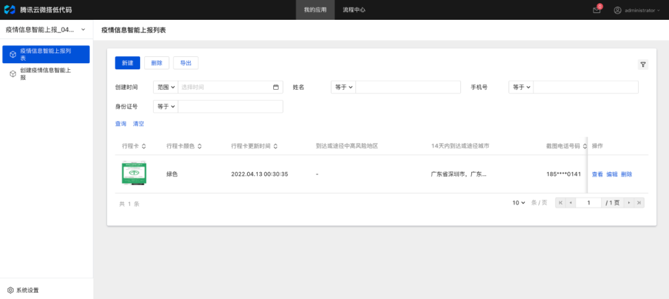Switch to 流程中心 tab
The height and width of the screenshot is (299, 669).
click(x=354, y=10)
